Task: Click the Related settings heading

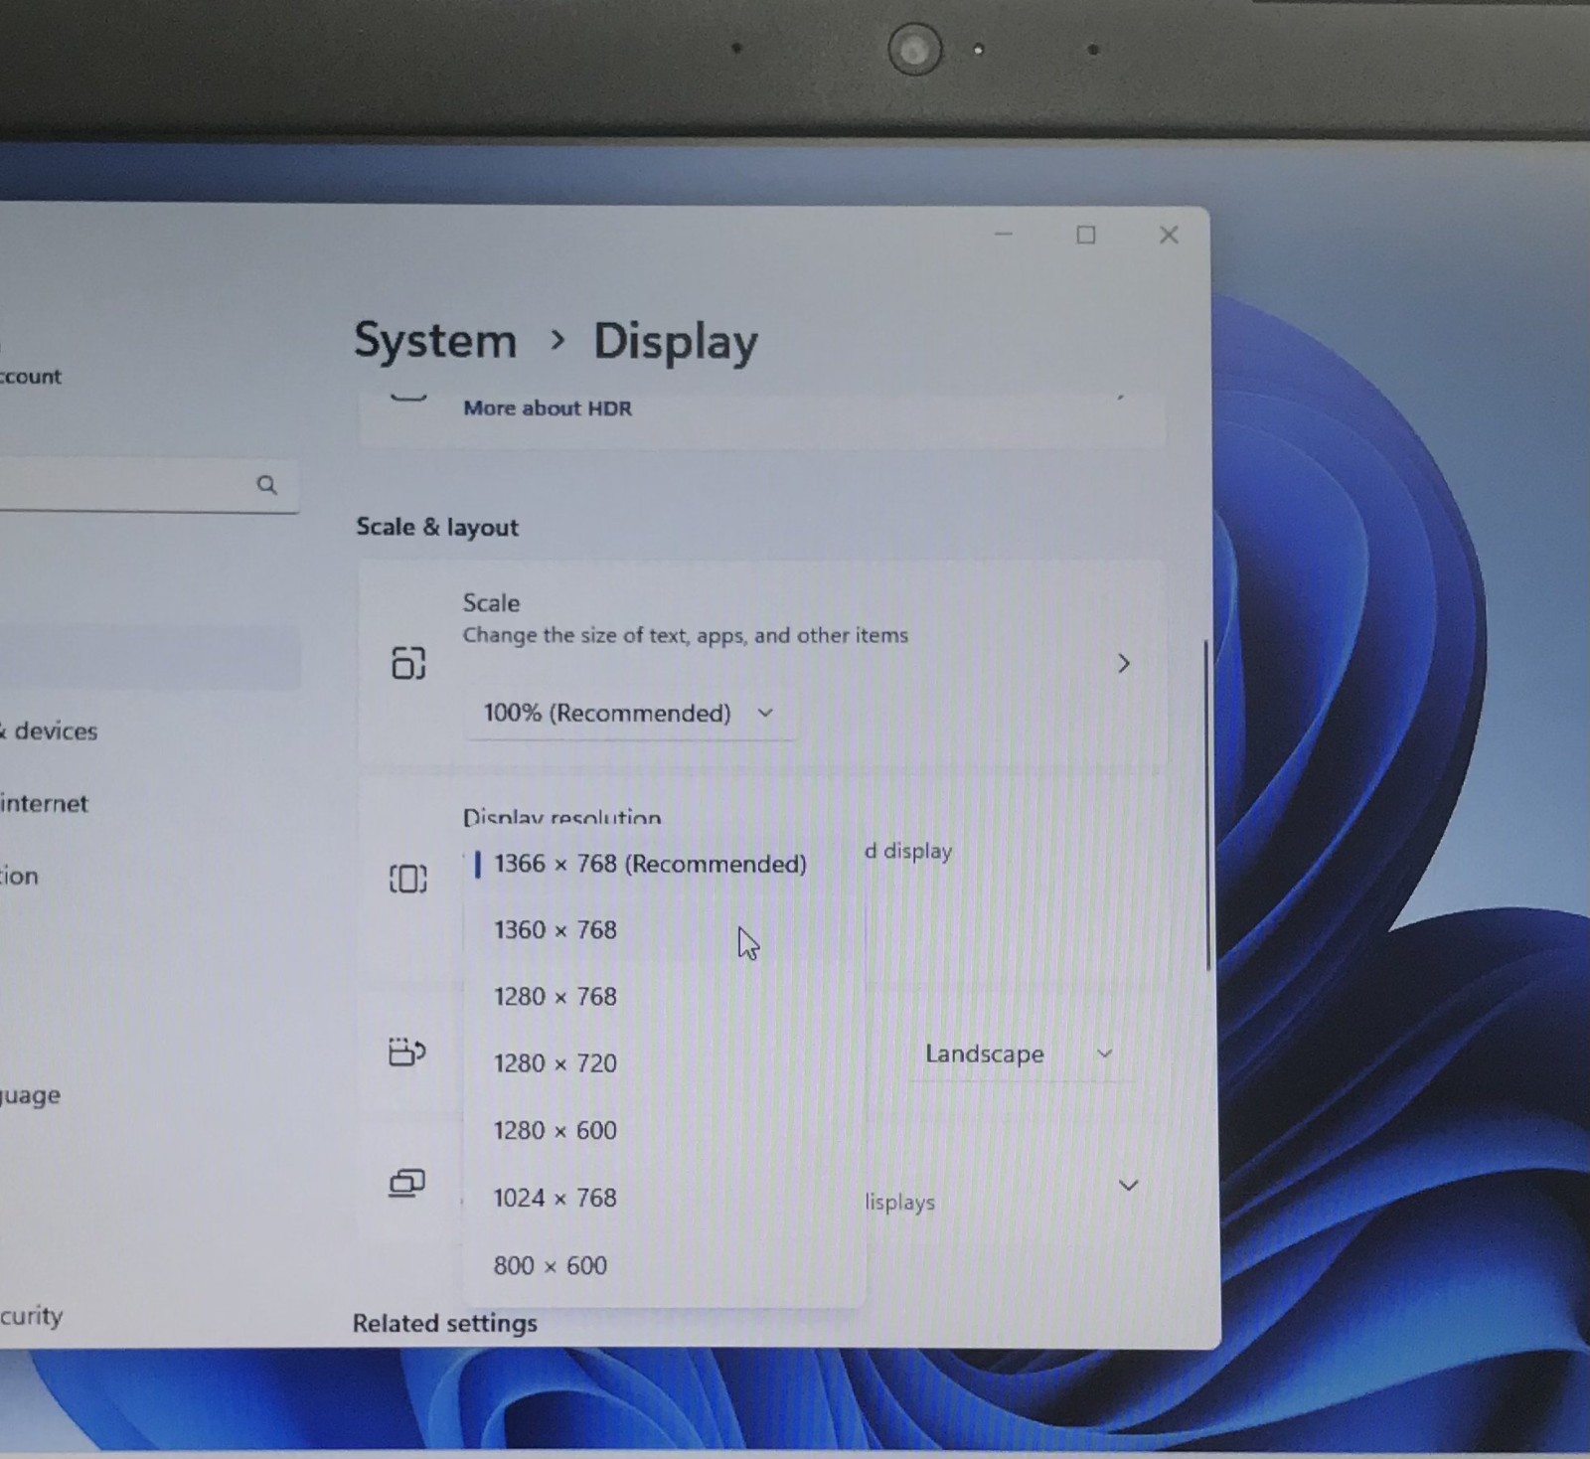Action: pyautogui.click(x=445, y=1324)
